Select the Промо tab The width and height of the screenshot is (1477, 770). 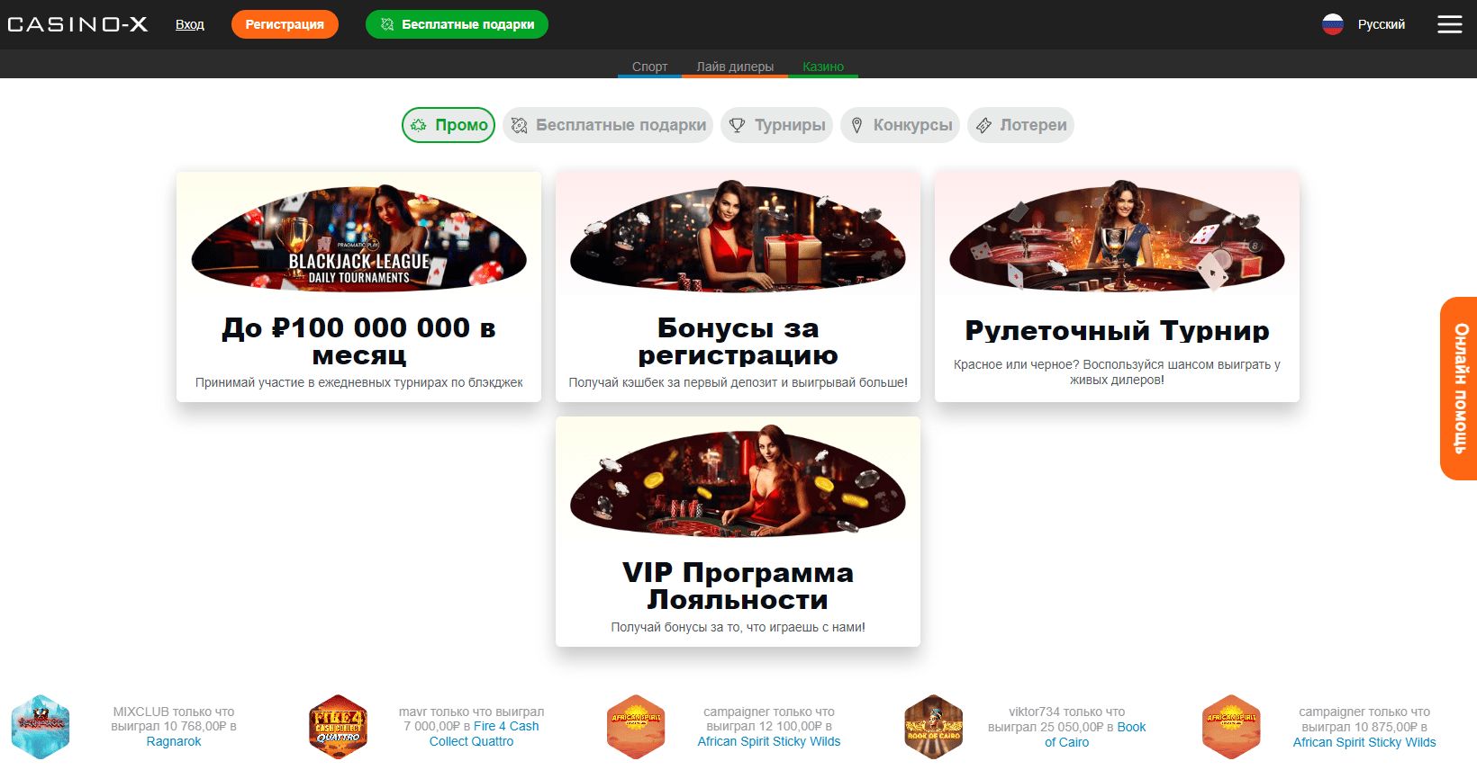[449, 125]
